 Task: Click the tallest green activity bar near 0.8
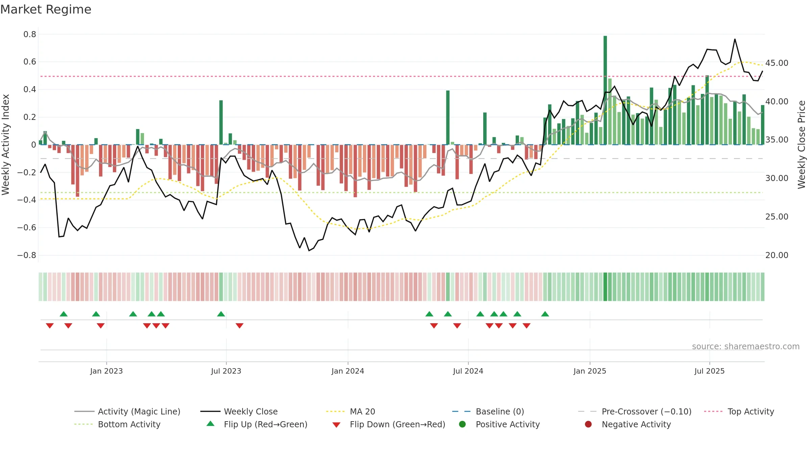(x=605, y=90)
